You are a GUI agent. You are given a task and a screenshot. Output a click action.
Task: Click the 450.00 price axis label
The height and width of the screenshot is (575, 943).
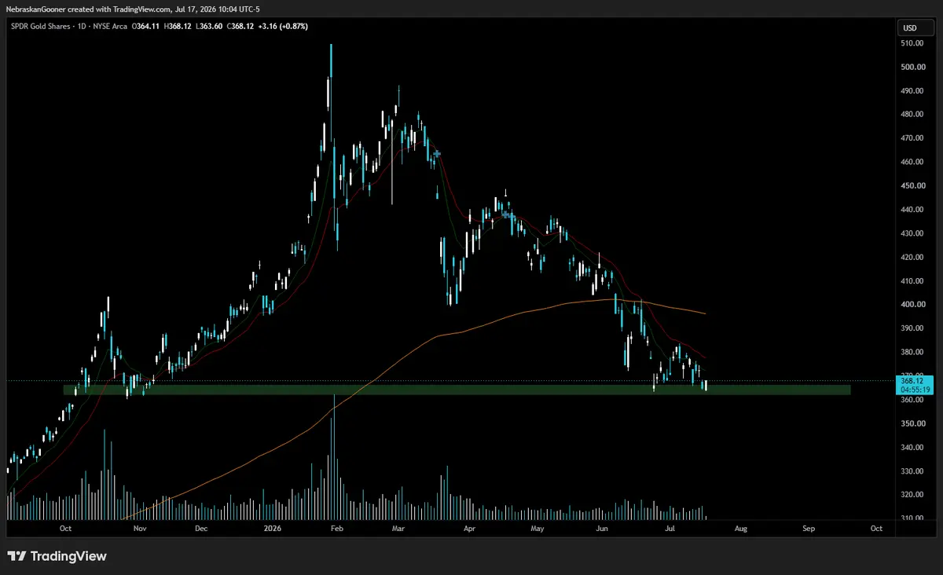(911, 186)
